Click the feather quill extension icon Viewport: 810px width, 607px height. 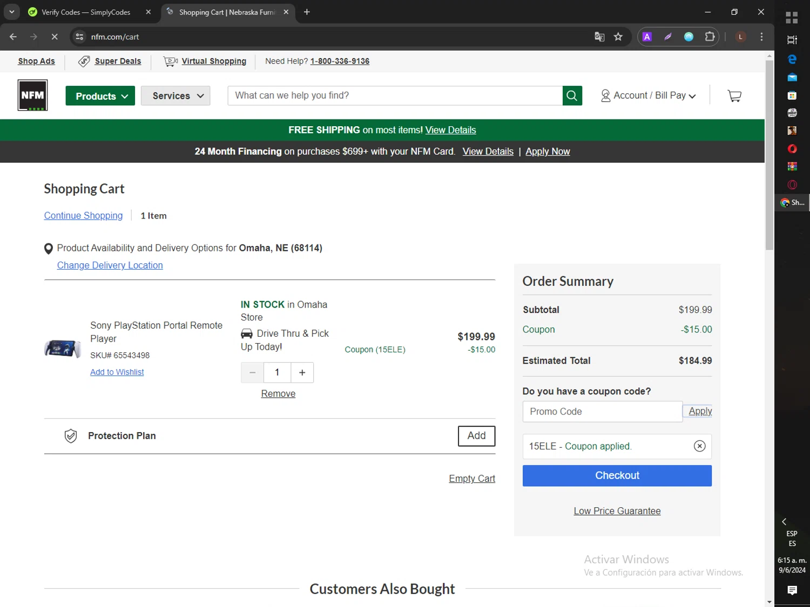(668, 37)
